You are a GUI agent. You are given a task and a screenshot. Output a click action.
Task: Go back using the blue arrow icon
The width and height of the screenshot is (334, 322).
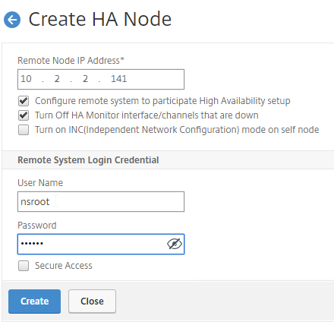12,20
